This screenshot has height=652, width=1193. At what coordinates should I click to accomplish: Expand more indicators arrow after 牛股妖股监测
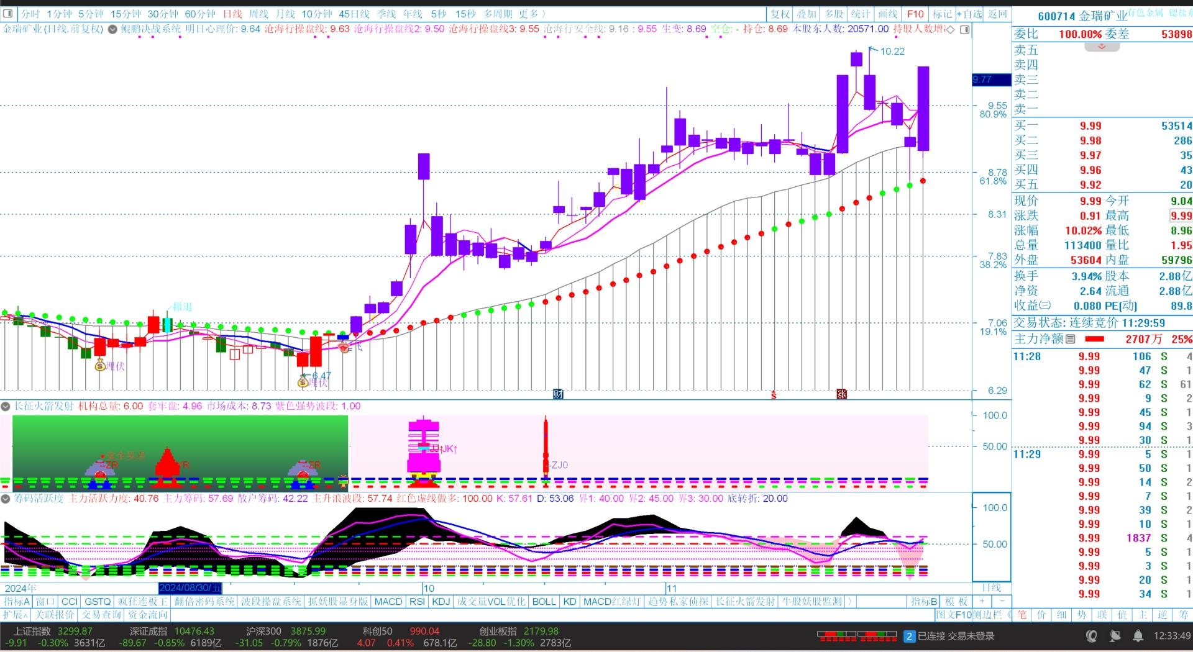pos(849,601)
